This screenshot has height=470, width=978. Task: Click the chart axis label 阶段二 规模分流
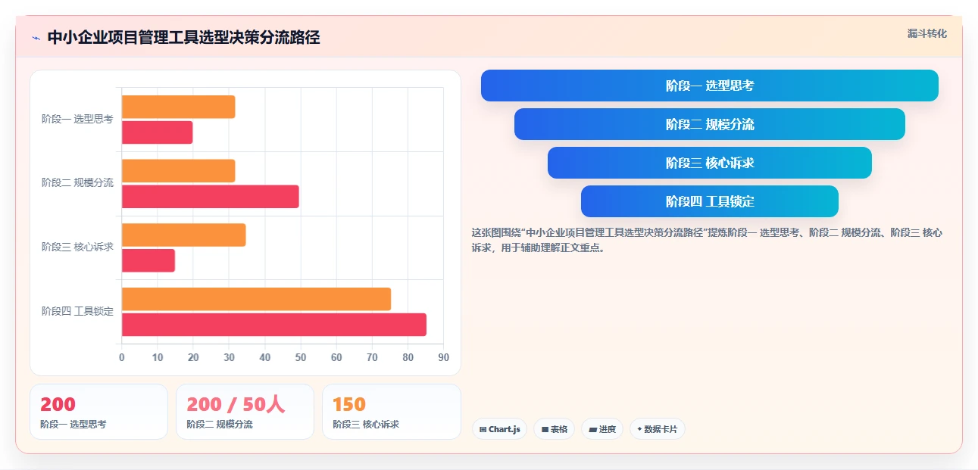77,182
